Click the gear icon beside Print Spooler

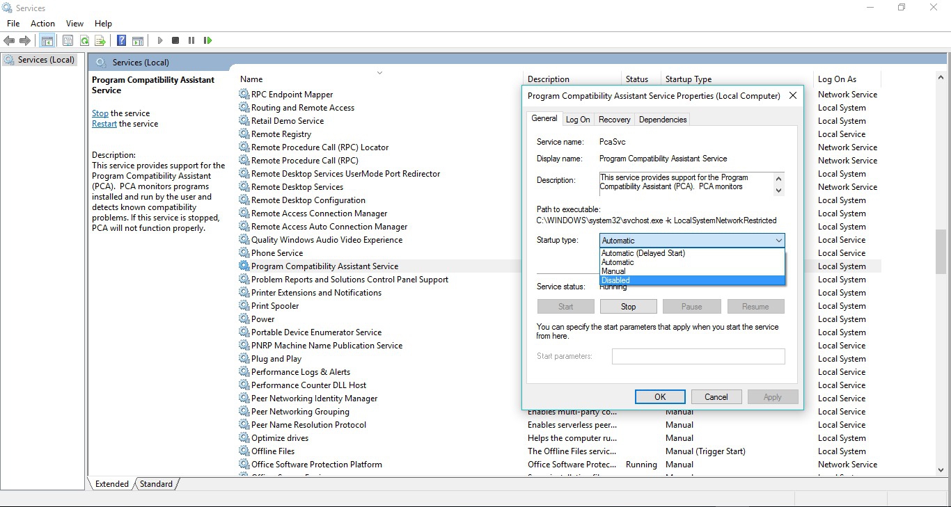[244, 306]
